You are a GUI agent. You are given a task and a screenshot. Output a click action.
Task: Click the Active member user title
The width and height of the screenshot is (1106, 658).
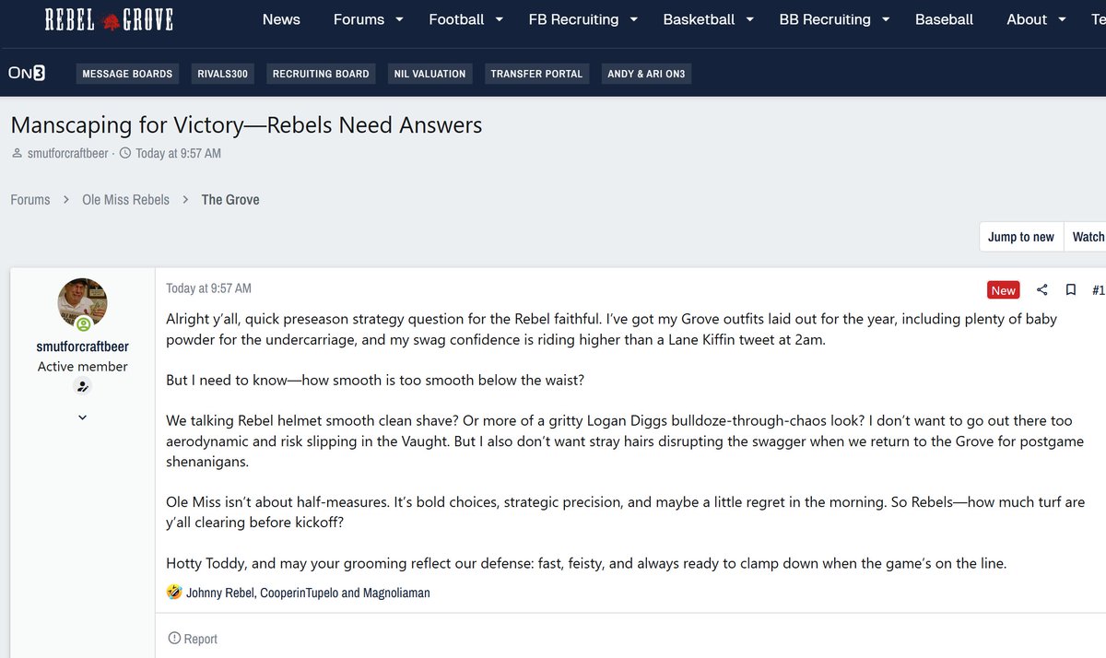click(83, 366)
